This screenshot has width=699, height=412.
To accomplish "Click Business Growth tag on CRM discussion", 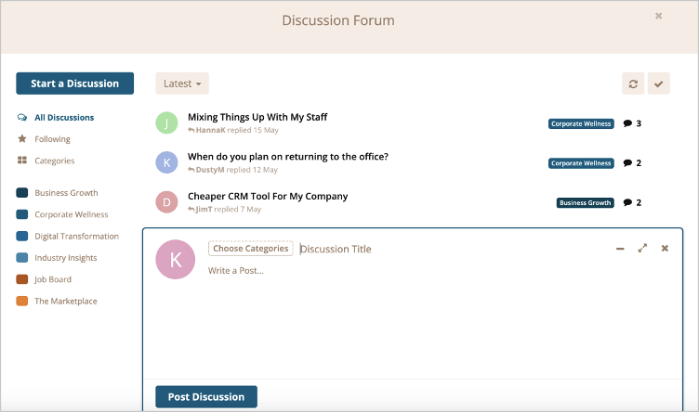I will pyautogui.click(x=585, y=203).
